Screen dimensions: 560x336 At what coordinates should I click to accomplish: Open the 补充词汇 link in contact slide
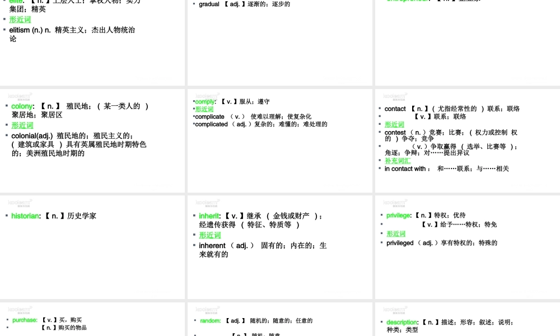click(398, 161)
